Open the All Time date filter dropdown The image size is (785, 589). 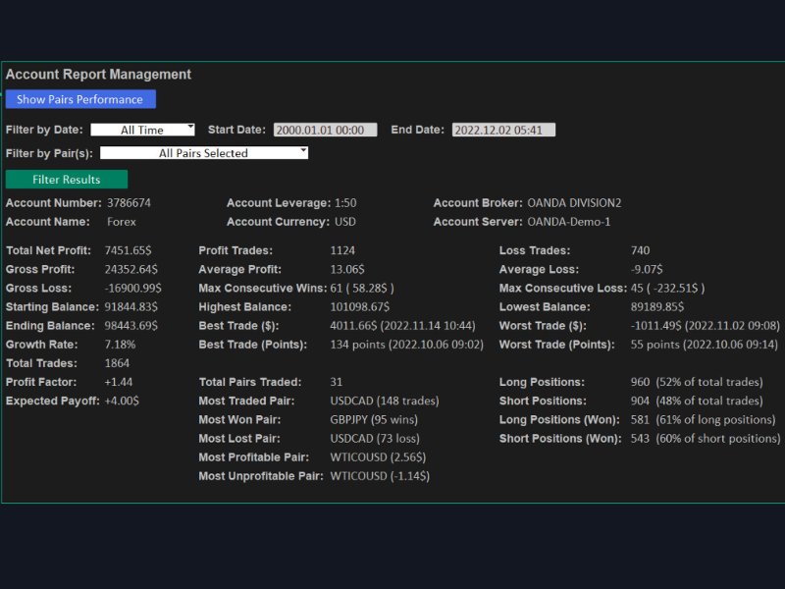pos(142,129)
